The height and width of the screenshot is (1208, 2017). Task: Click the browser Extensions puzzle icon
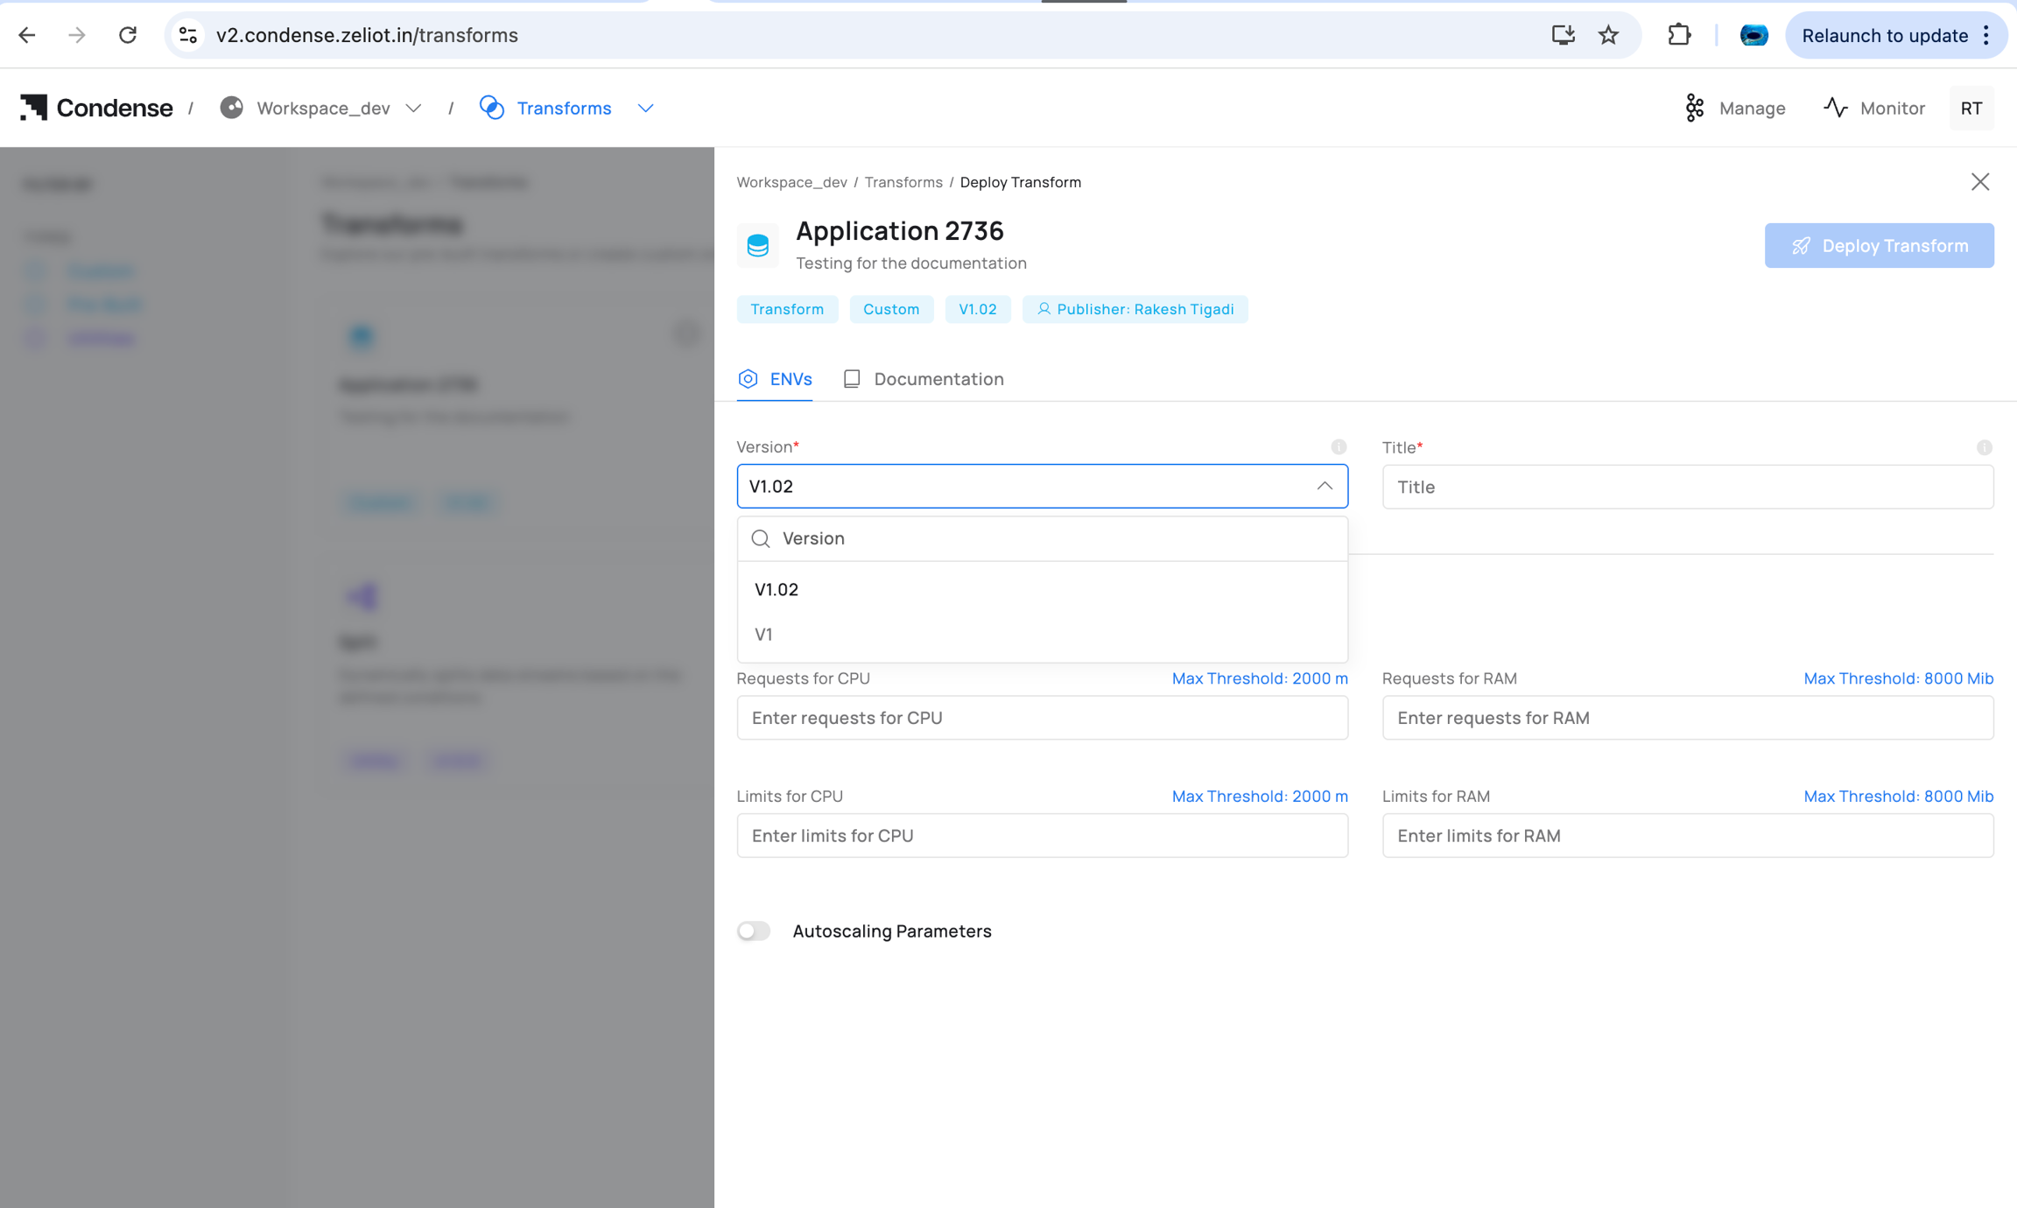(1678, 35)
